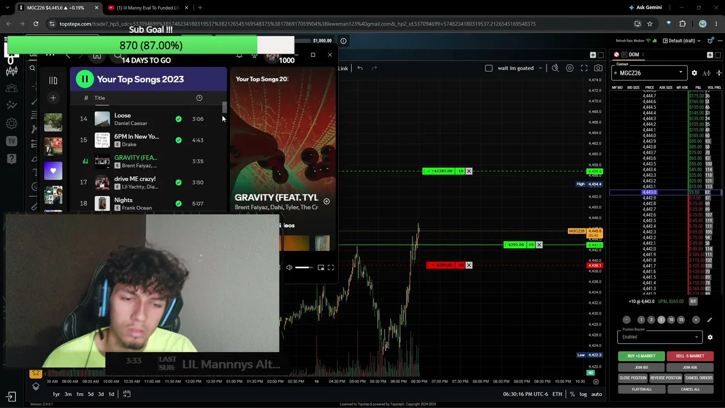725x408 pixels.
Task: Sort tracks by the duration clock icon
Action: pos(199,98)
